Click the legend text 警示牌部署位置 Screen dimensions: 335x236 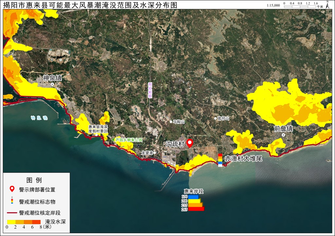(37, 190)
